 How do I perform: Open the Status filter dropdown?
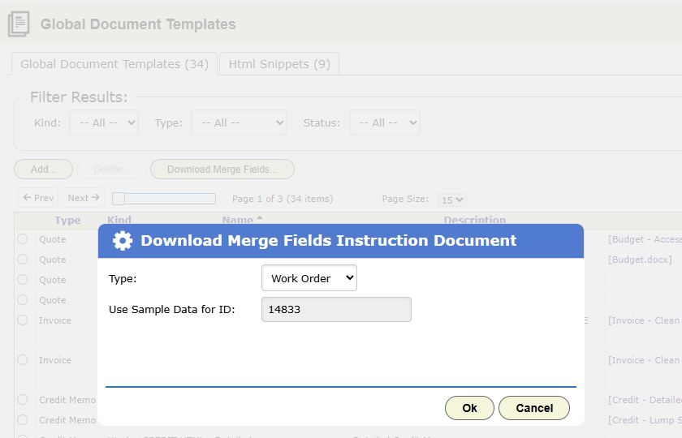click(385, 123)
